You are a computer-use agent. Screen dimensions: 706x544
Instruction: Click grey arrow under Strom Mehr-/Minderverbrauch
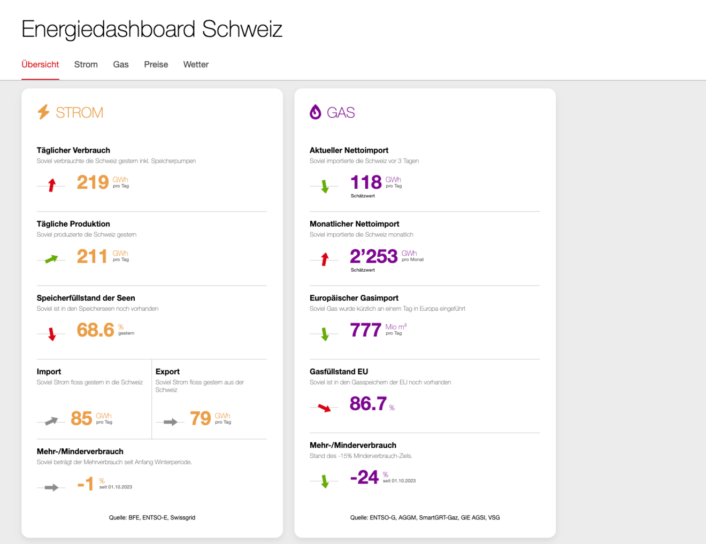51,487
